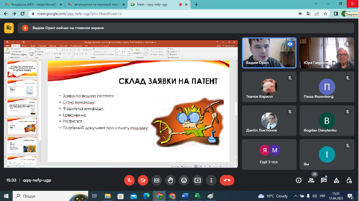This screenshot has height=201, width=359.
Task: Expand the Chrome tab search chevron
Action: (x=317, y=4)
